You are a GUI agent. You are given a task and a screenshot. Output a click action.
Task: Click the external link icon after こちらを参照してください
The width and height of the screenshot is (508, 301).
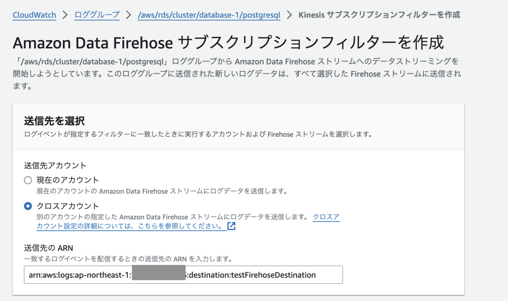point(231,226)
